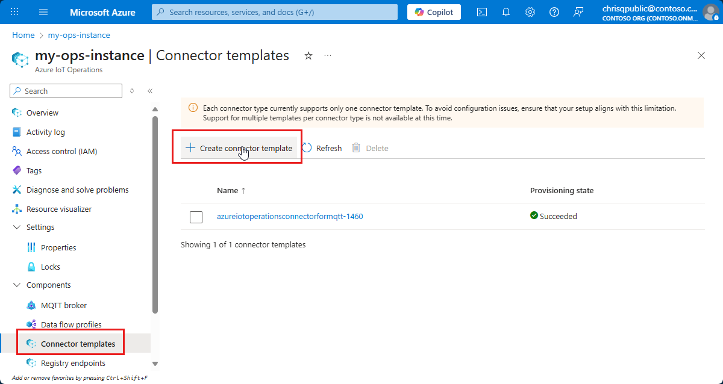The width and height of the screenshot is (723, 384).
Task: Refresh the connector templates list
Action: coord(322,148)
